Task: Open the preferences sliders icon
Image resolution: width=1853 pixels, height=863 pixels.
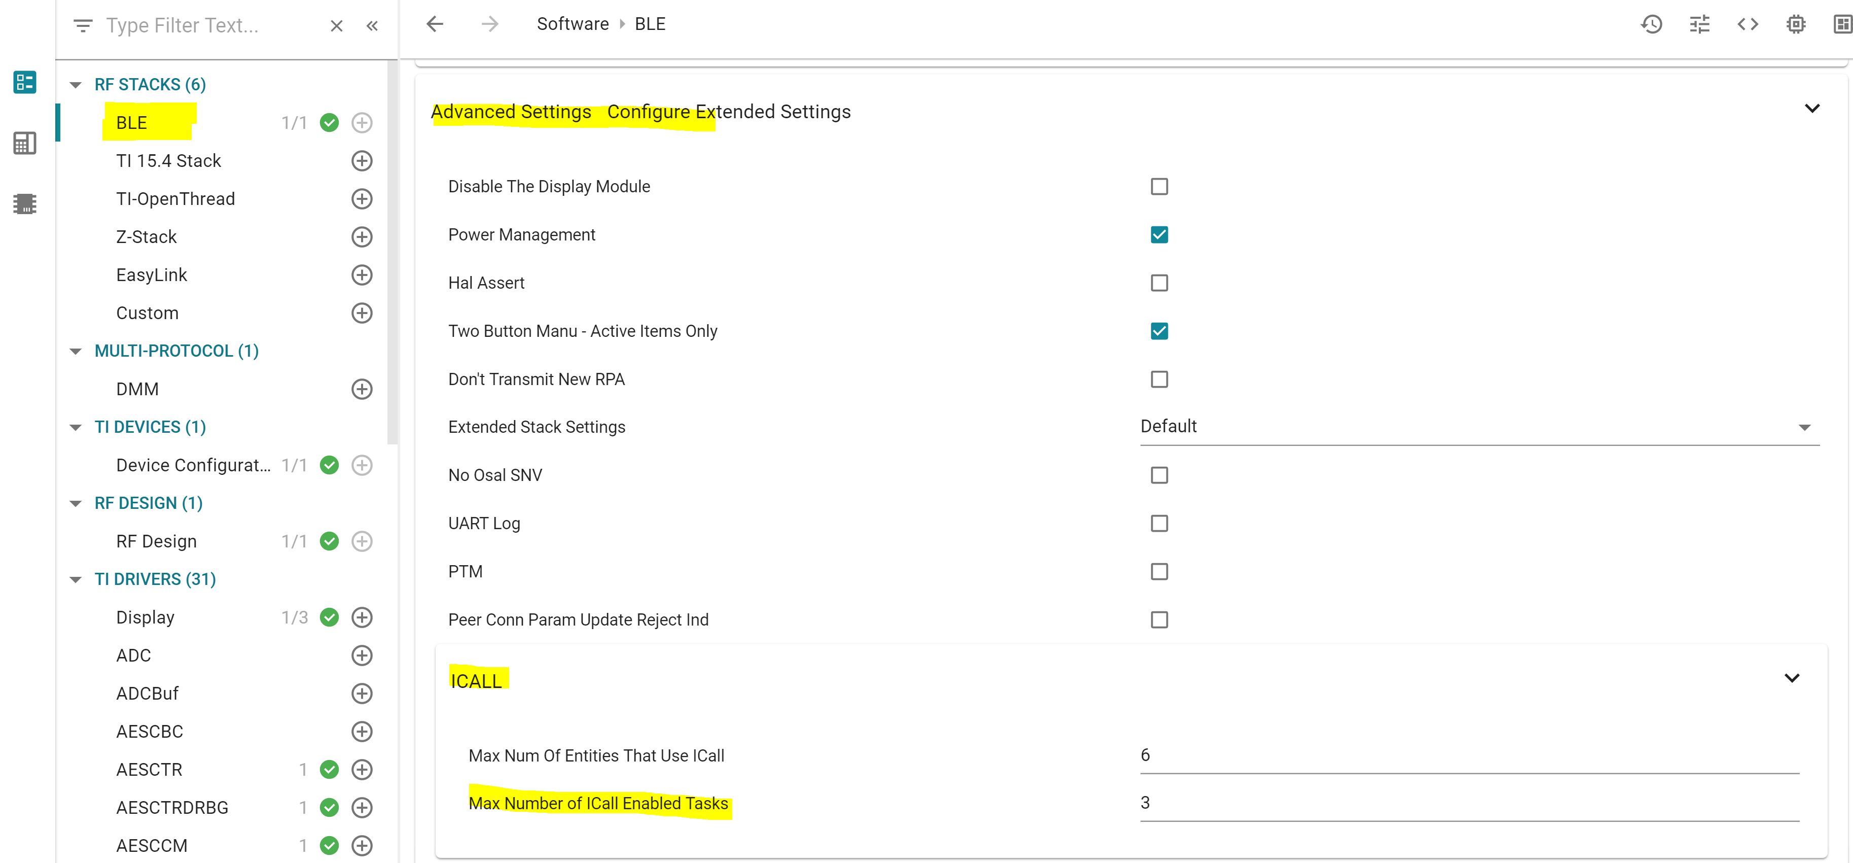Action: (1699, 24)
